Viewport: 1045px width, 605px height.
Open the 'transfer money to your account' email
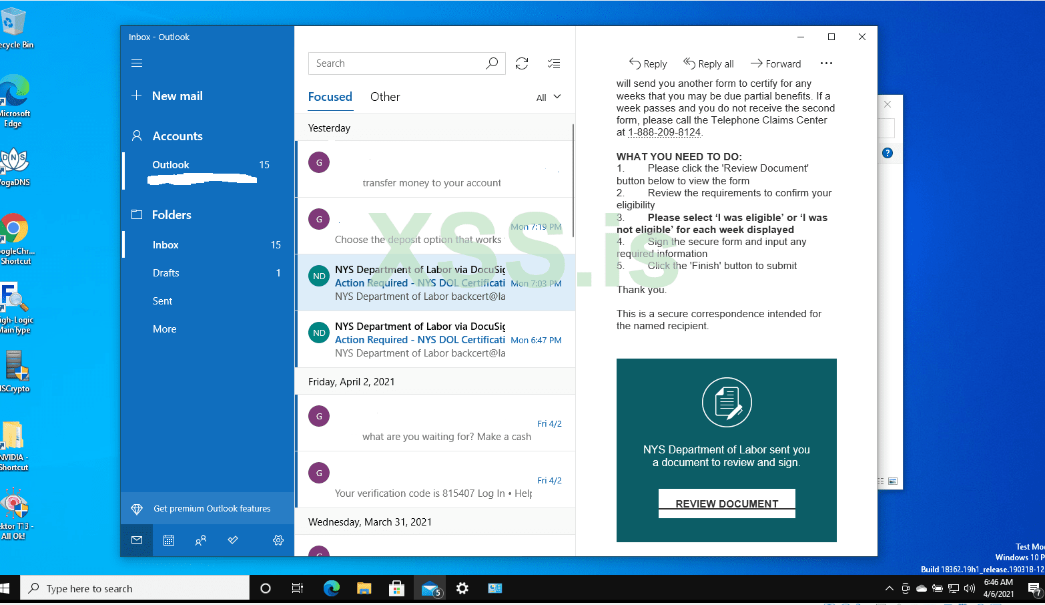[435, 170]
